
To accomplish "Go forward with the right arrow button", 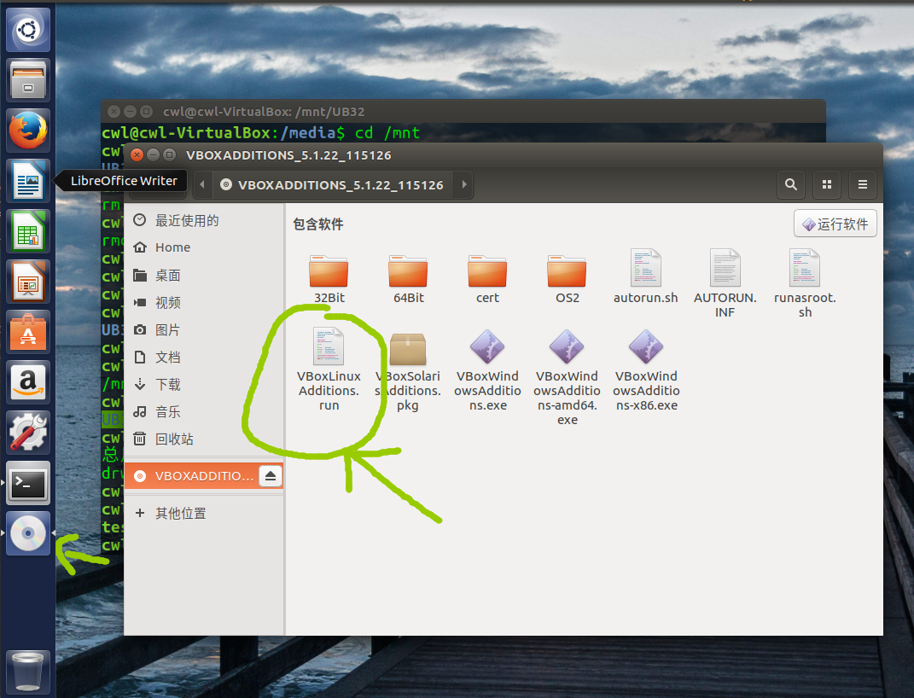I will [464, 184].
